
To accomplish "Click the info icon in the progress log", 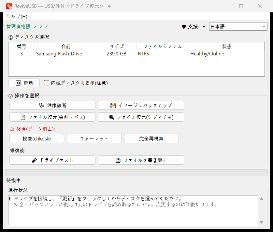I will tap(10, 199).
